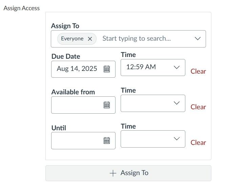Open the Available from calendar picker icon
Viewport: 226px width, 190px height.
pyautogui.click(x=107, y=105)
